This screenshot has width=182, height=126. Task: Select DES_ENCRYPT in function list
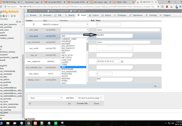pos(73,48)
